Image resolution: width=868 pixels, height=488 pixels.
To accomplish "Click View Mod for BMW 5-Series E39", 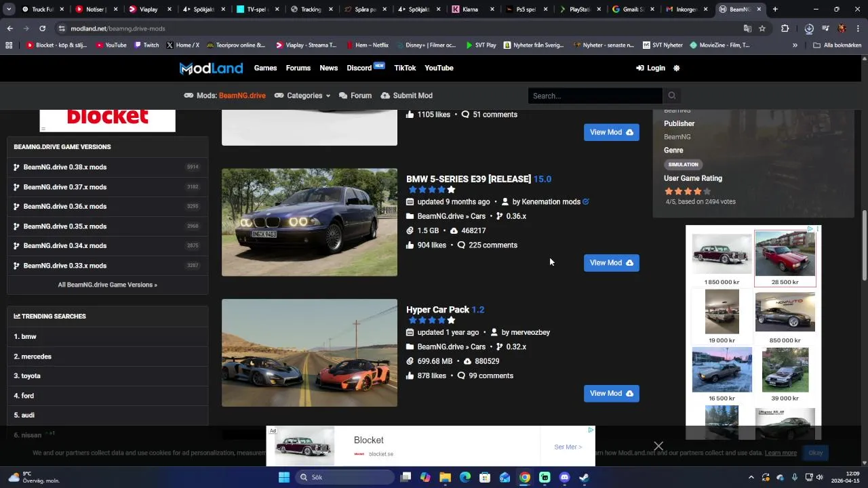I will (x=611, y=262).
